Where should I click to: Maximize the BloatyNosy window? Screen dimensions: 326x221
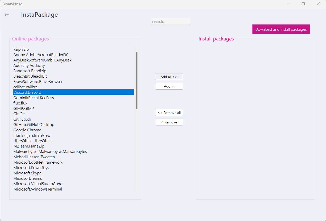tap(303, 4)
